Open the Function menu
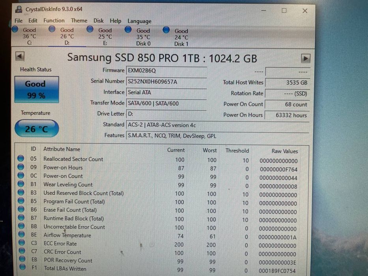This screenshot has width=368, height=276. click(x=54, y=21)
